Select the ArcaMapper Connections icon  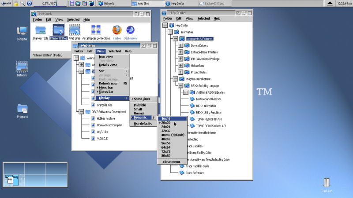click(97, 30)
